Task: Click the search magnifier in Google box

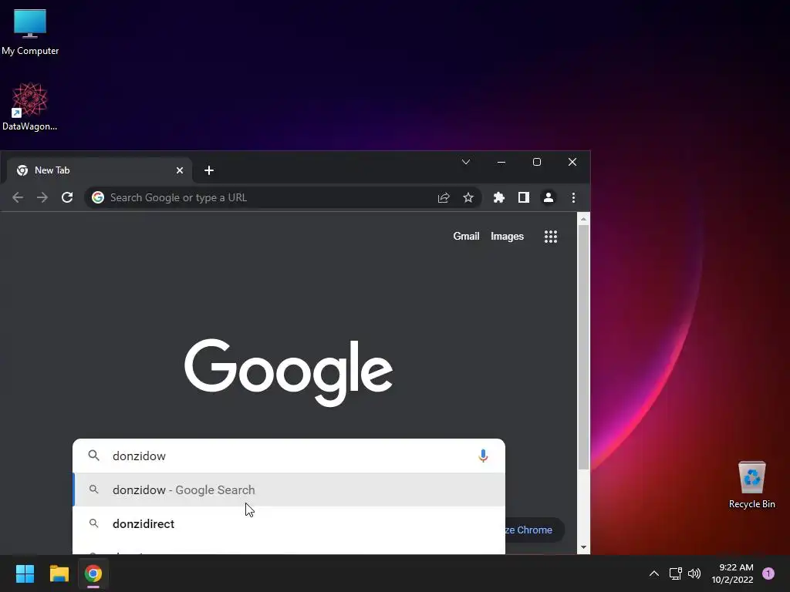Action: click(93, 456)
